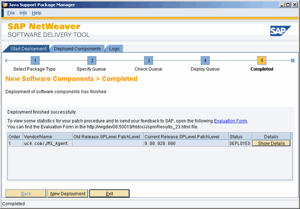The width and height of the screenshot is (300, 209).
Task: Close the Java Support Package Manager window
Action: coord(295,5)
